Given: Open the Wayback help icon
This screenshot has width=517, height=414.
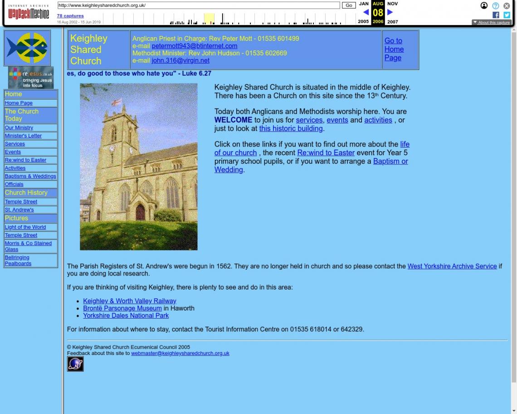Looking at the screenshot, I should (495, 5).
